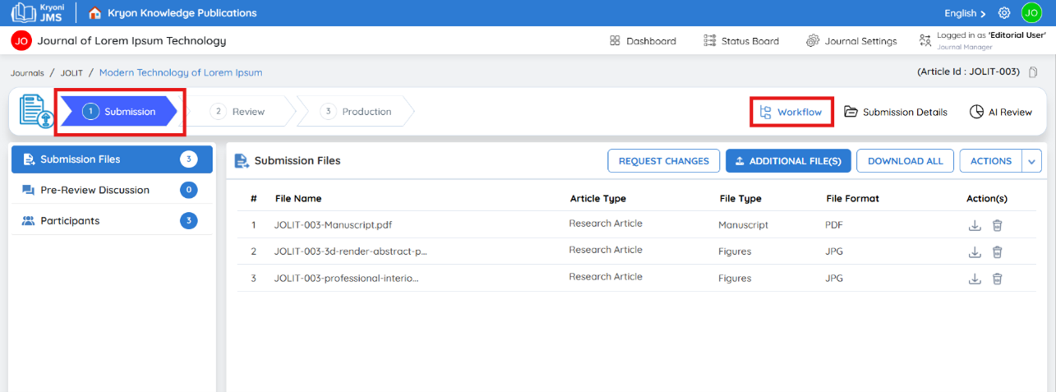
Task: Open the JOLIT breadcrumb link
Action: point(71,73)
